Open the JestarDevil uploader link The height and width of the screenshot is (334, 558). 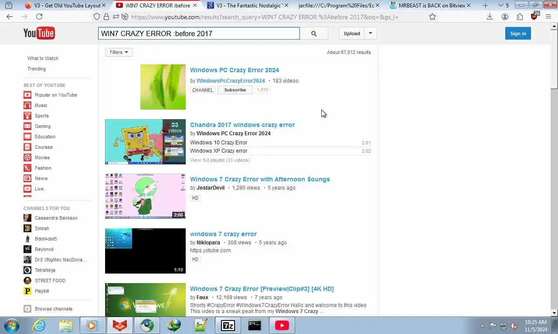click(211, 188)
